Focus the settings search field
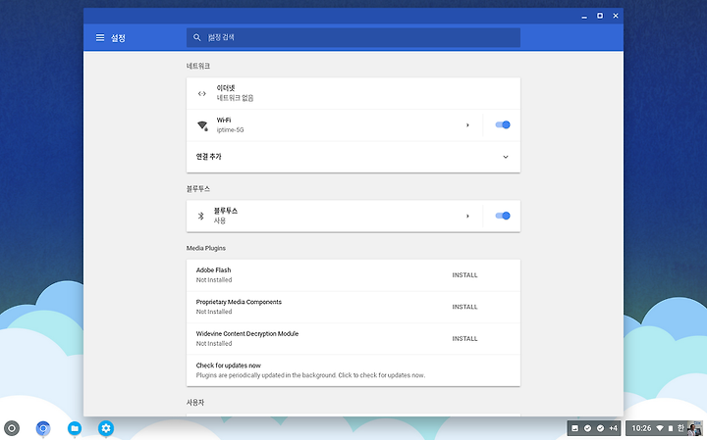This screenshot has width=707, height=440. click(x=353, y=38)
